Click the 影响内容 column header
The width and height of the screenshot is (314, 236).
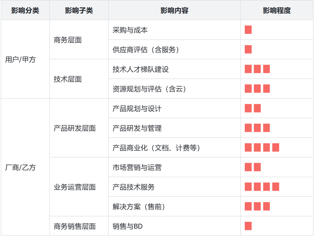click(x=174, y=11)
